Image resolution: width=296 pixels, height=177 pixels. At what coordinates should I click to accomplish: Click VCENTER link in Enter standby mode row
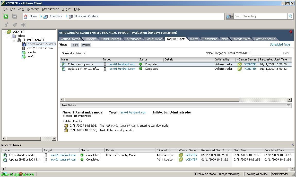click(x=250, y=64)
